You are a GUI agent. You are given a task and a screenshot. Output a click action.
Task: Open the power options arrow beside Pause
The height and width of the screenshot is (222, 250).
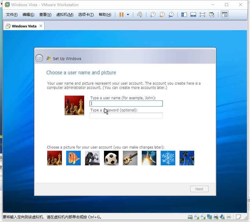point(128,15)
